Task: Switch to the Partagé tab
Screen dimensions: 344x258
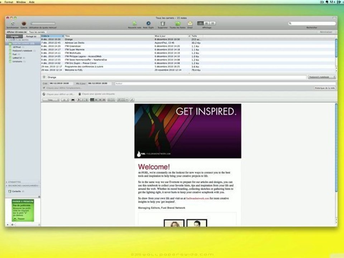Action: (x=31, y=36)
